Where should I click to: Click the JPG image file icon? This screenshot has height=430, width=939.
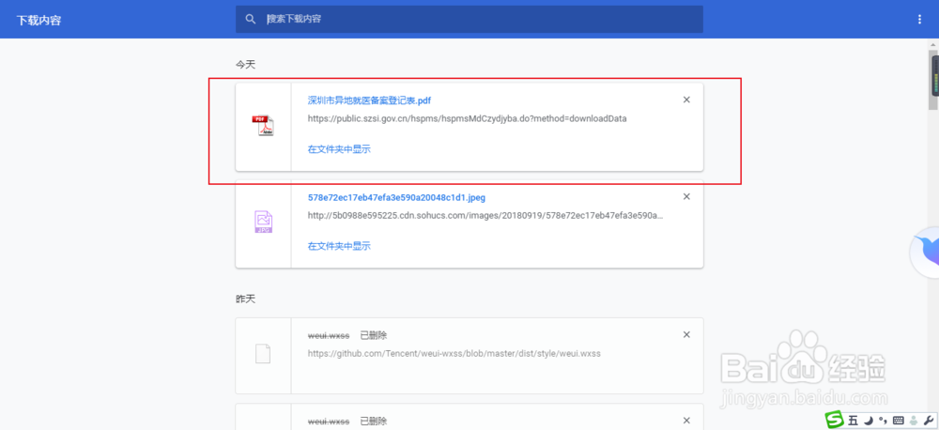pyautogui.click(x=264, y=222)
